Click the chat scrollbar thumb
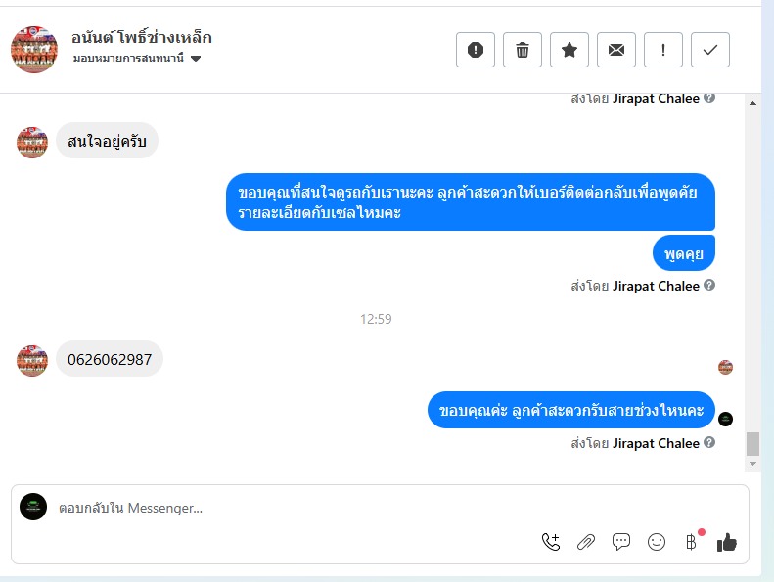 coord(752,444)
